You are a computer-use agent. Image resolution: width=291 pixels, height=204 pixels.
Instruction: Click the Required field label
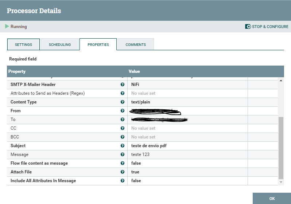point(23,59)
